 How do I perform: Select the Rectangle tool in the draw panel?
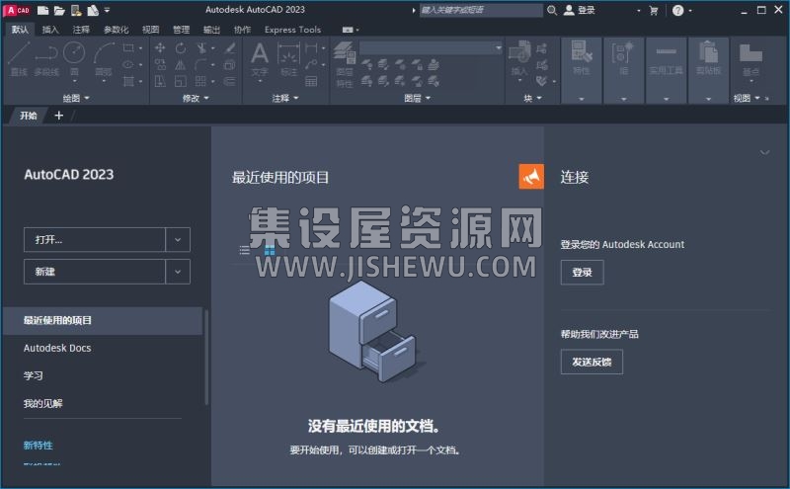click(129, 48)
